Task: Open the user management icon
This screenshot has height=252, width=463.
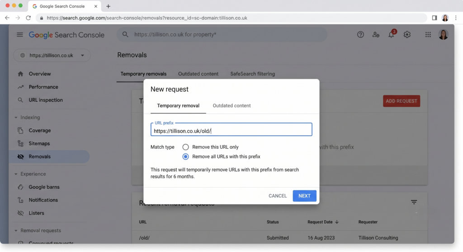Action: click(x=376, y=34)
